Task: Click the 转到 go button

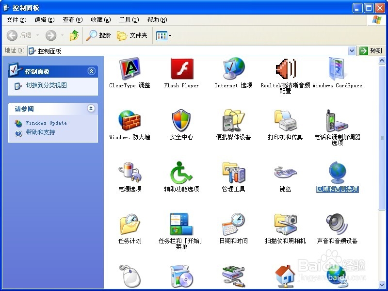Action: tap(371, 51)
